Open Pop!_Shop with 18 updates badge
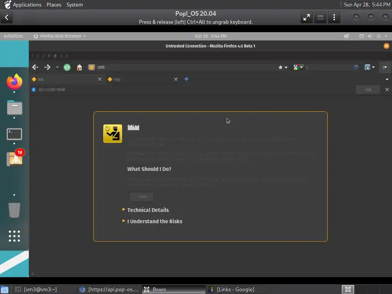Viewport: 392px width, 294px height. pos(15,159)
